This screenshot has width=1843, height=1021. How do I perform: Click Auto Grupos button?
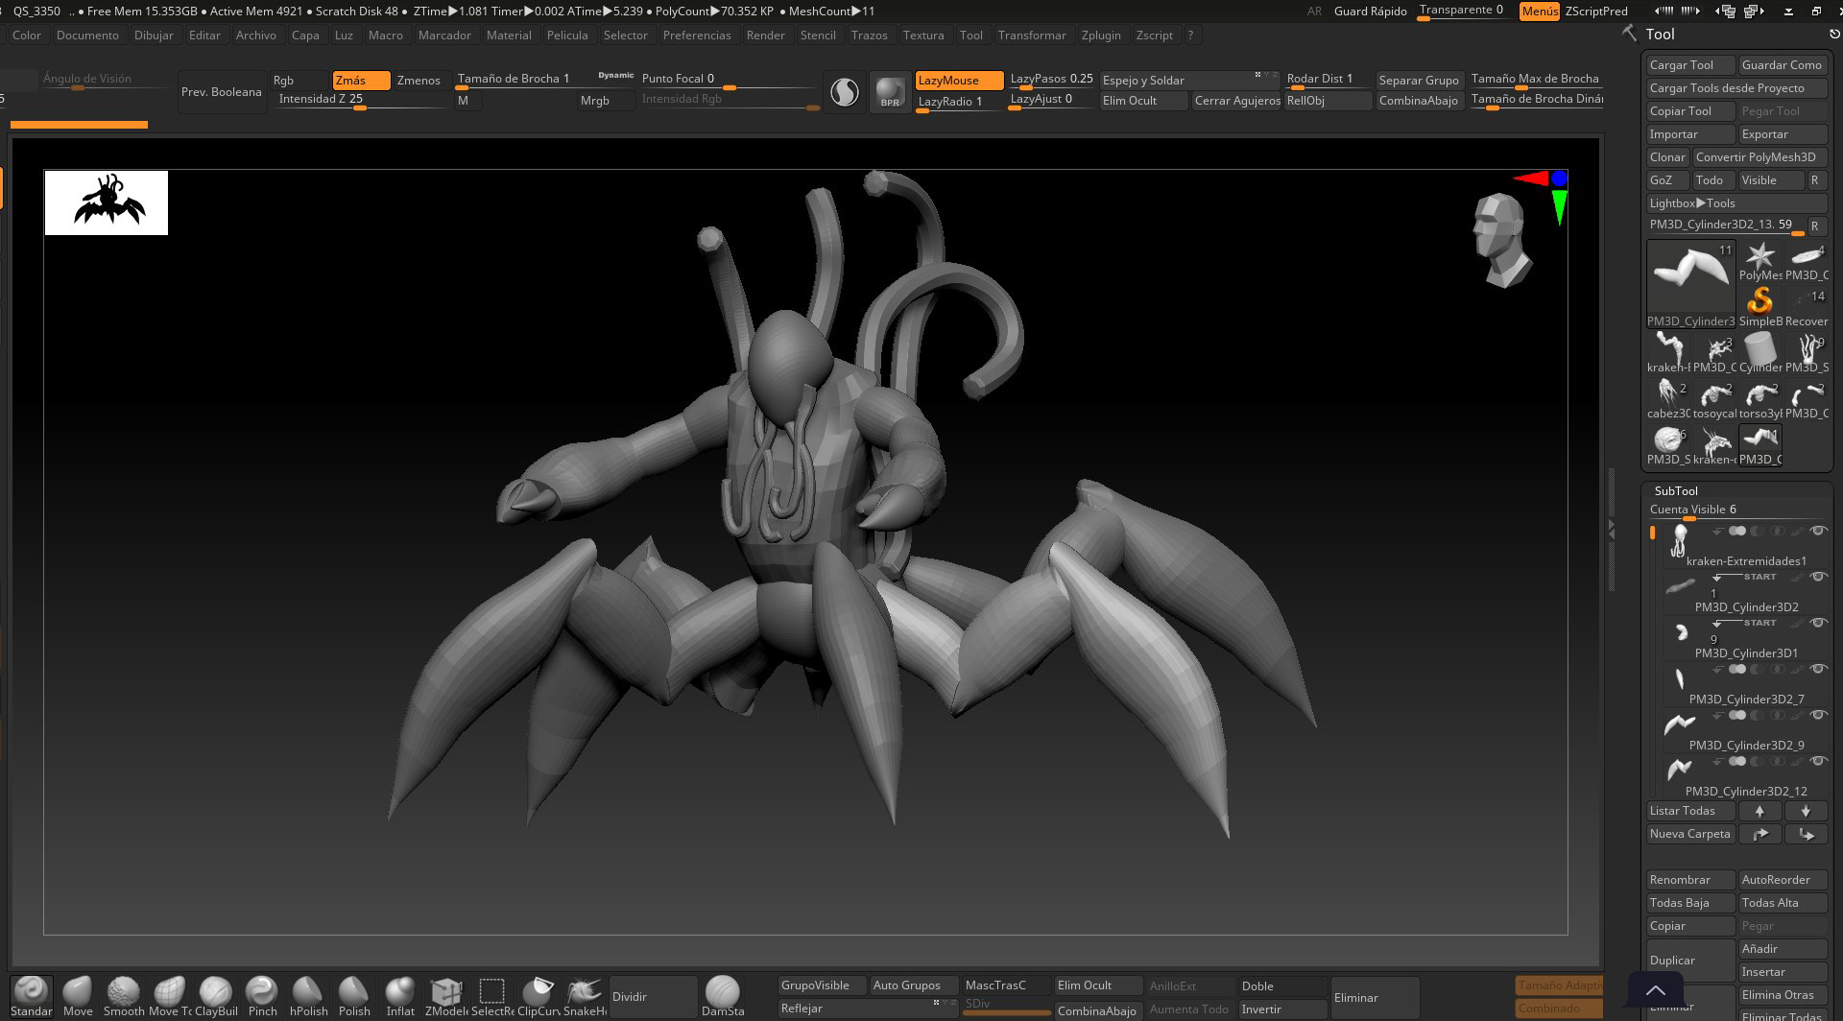point(914,985)
